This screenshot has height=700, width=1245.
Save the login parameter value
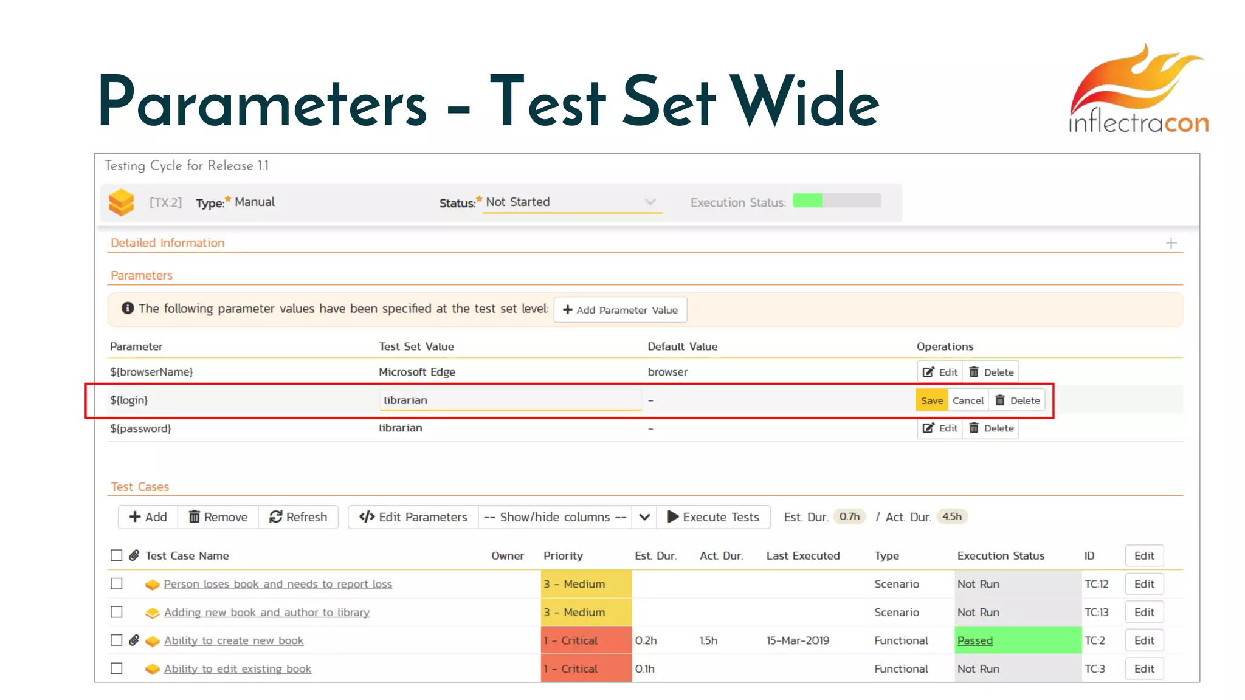[x=931, y=400]
